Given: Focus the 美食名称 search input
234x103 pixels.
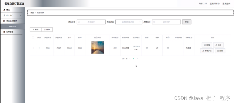Looking at the screenshot, I should pyautogui.click(x=91, y=22).
